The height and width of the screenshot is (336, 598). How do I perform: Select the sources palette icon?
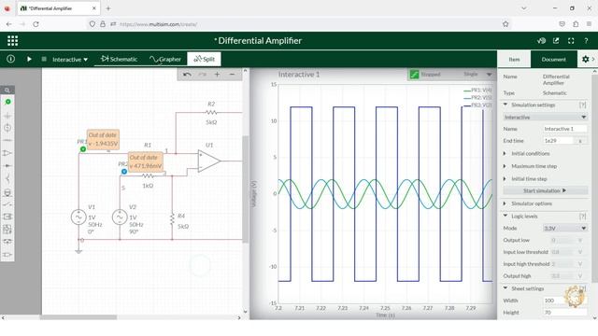(7, 128)
